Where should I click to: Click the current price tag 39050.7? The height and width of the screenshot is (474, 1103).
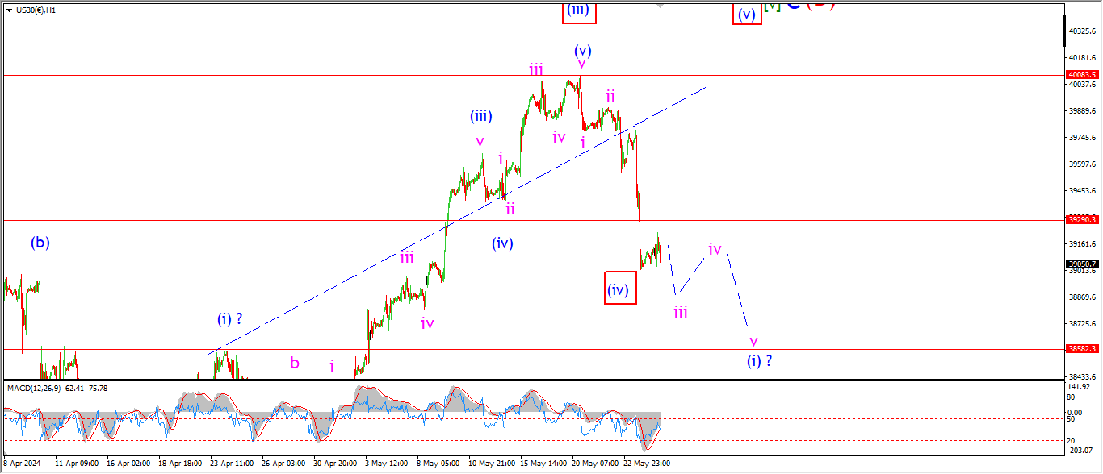[1082, 264]
